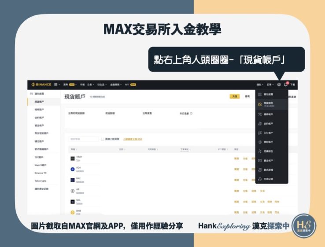Click the AR coin icon
This screenshot has height=247, width=325.
[x=73, y=191]
